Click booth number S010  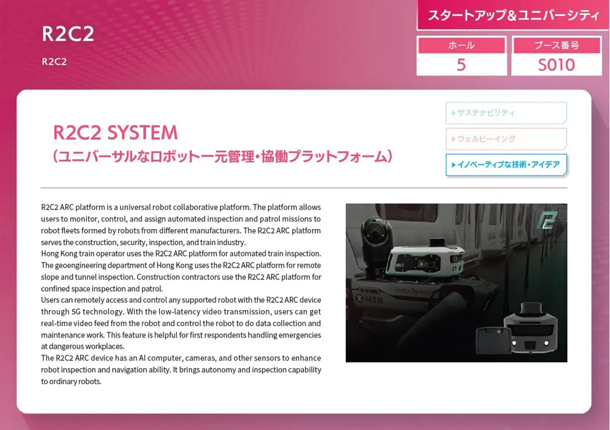(556, 65)
